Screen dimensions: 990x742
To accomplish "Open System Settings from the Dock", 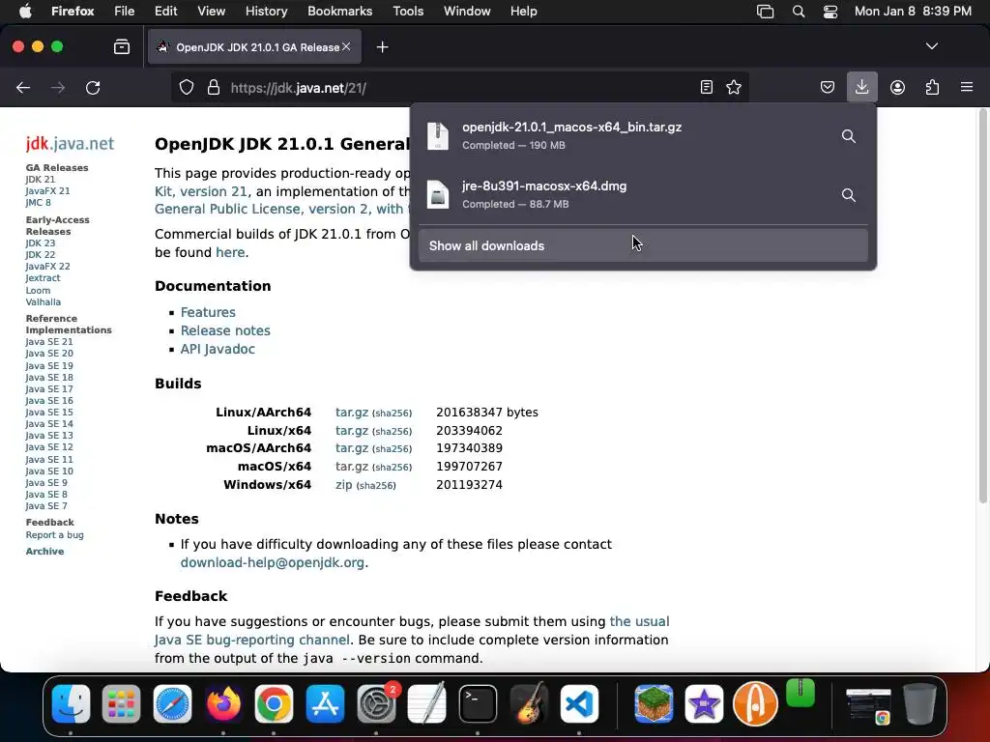I will pyautogui.click(x=376, y=703).
